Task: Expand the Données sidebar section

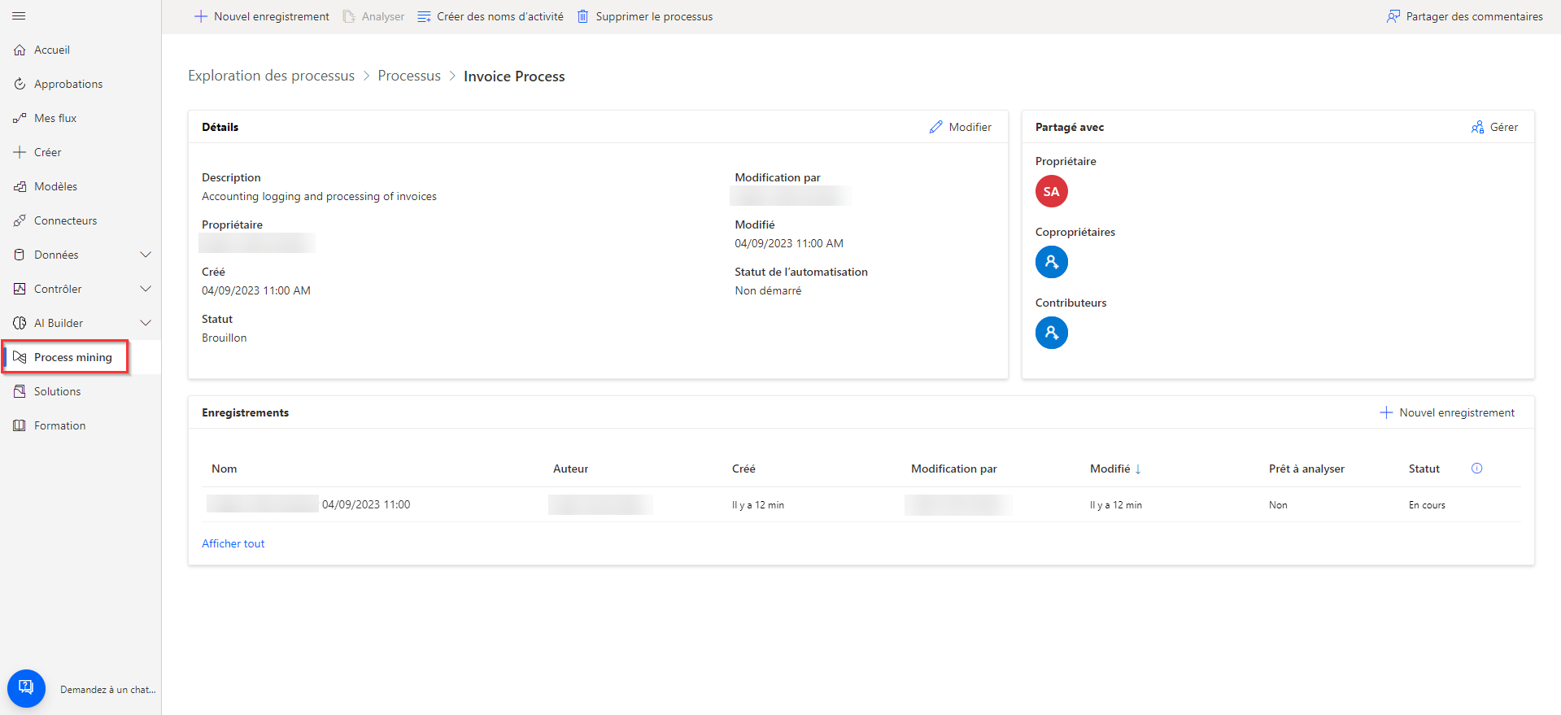Action: pyautogui.click(x=146, y=255)
